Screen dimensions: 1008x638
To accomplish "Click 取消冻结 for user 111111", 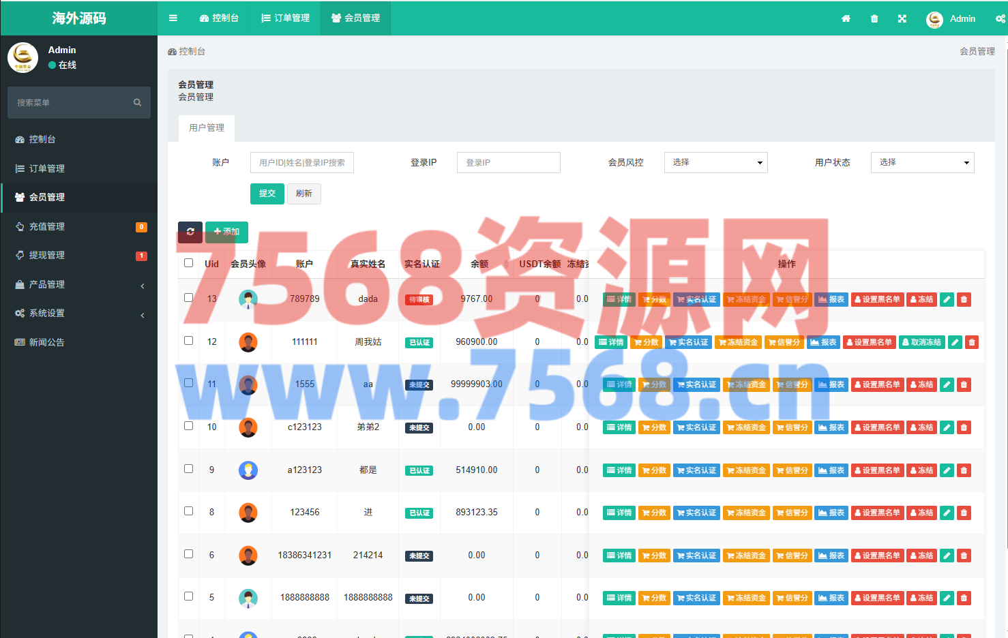I will pyautogui.click(x=921, y=342).
